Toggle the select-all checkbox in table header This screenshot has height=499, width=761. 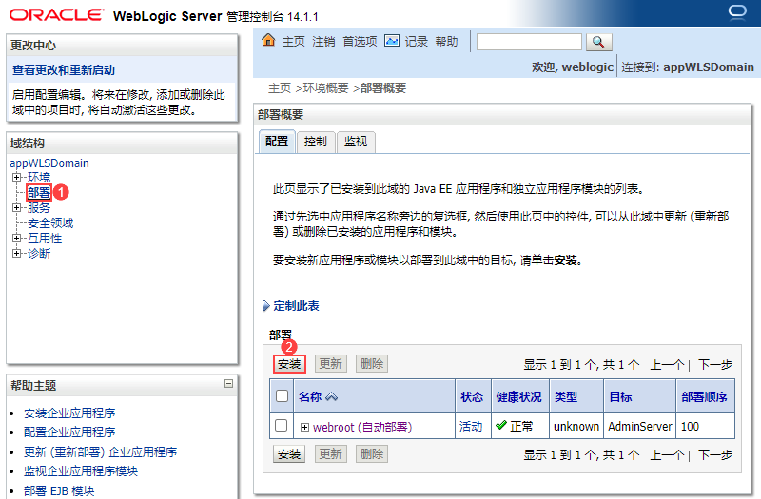[282, 395]
